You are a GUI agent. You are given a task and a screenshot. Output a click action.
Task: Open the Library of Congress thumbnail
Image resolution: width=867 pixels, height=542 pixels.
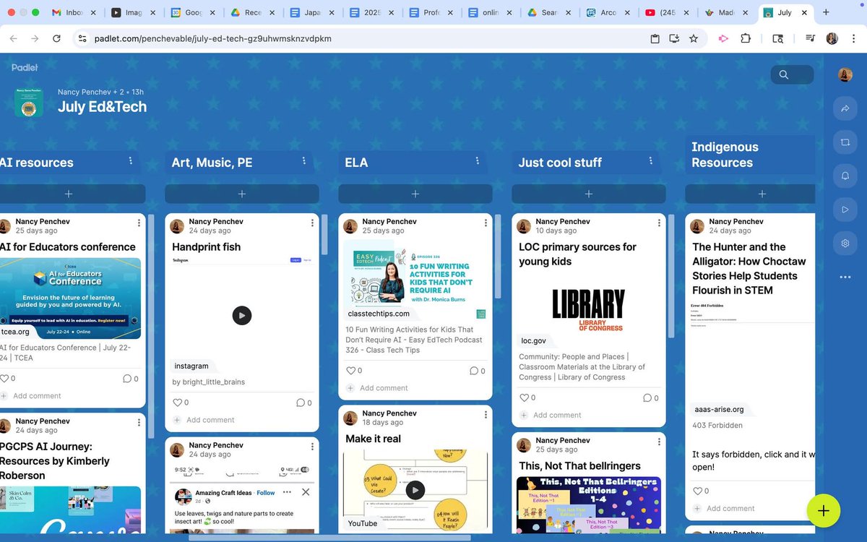click(589, 310)
